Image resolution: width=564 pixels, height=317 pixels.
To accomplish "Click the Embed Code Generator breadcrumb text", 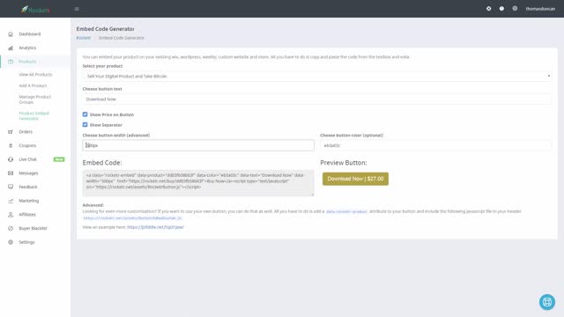I will pyautogui.click(x=122, y=38).
